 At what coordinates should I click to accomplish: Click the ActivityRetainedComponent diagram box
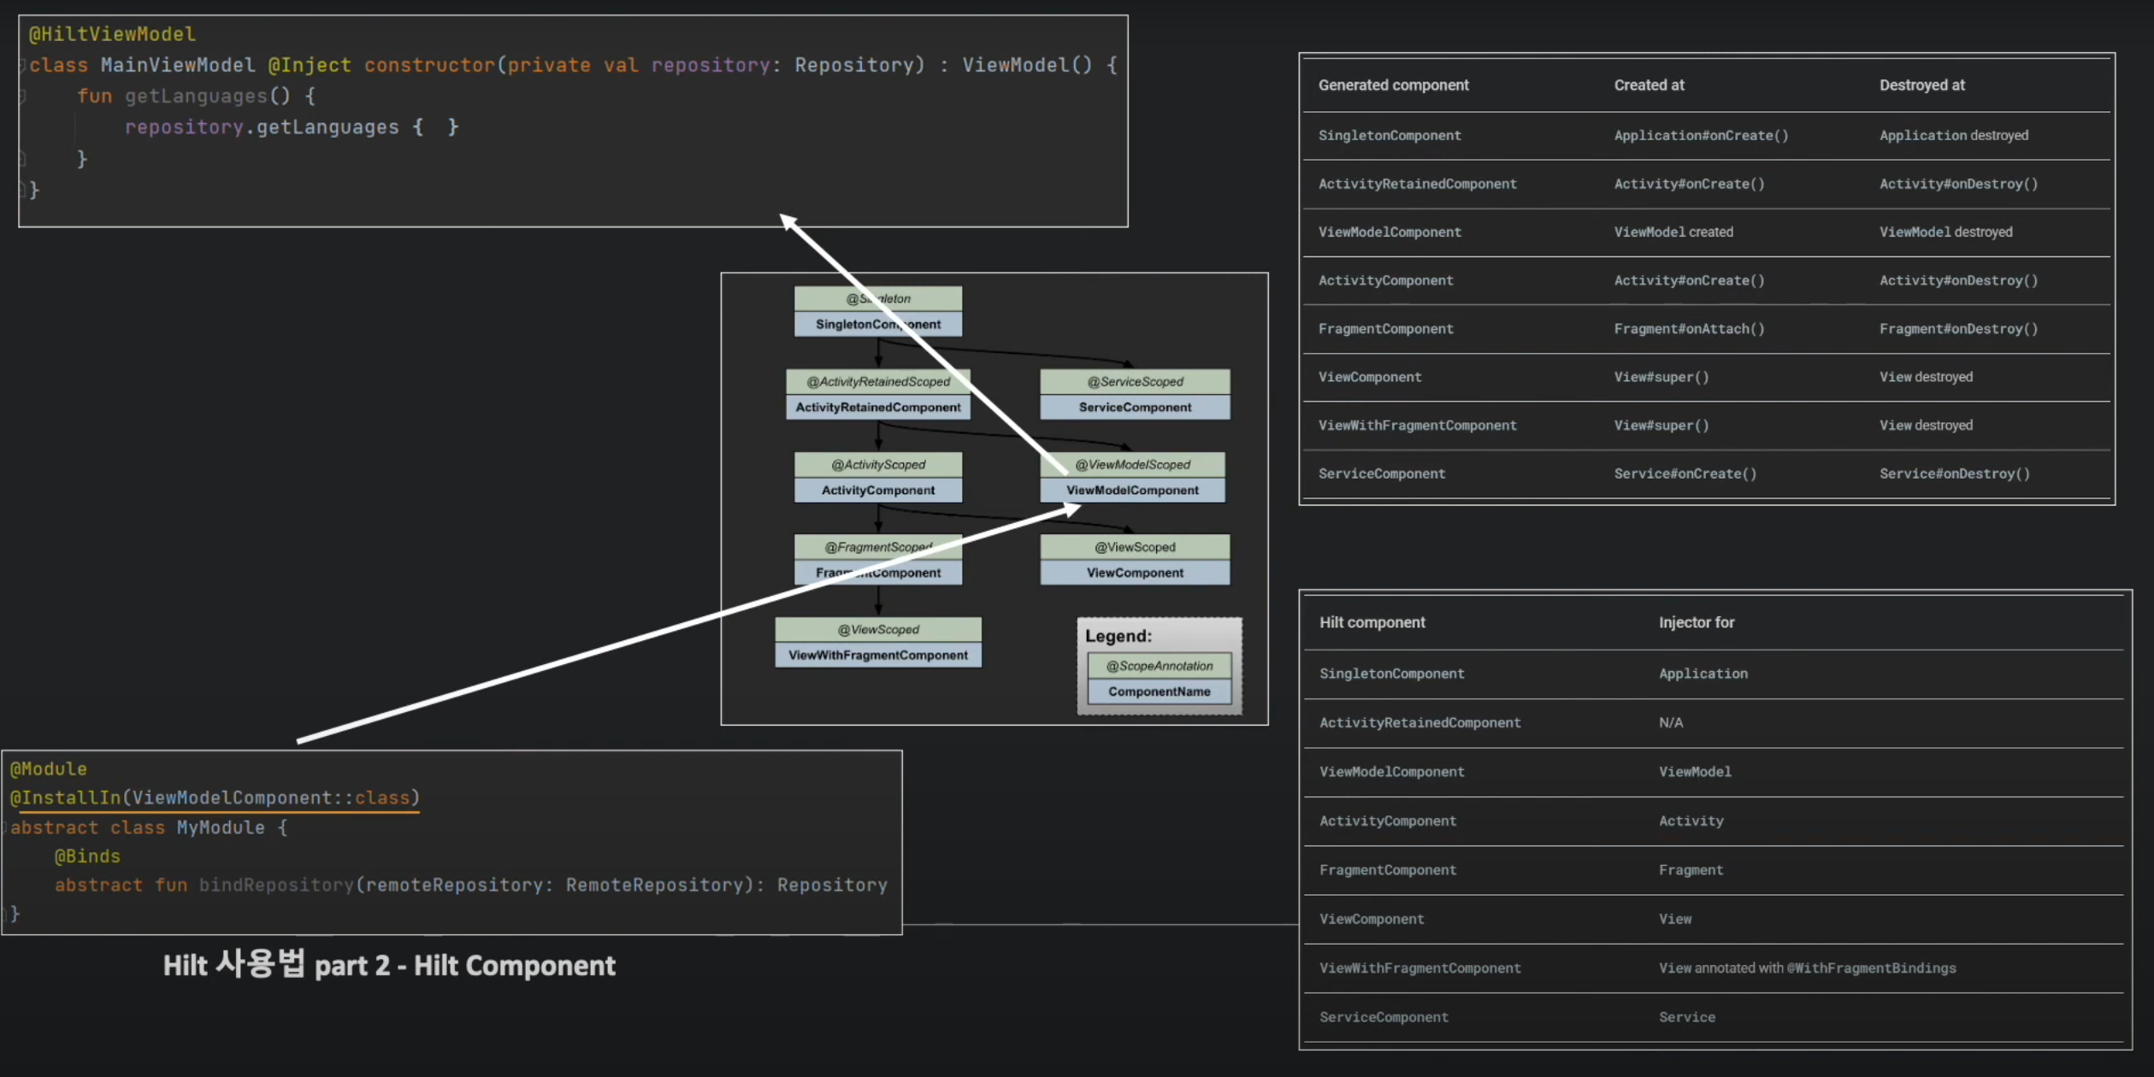point(877,407)
